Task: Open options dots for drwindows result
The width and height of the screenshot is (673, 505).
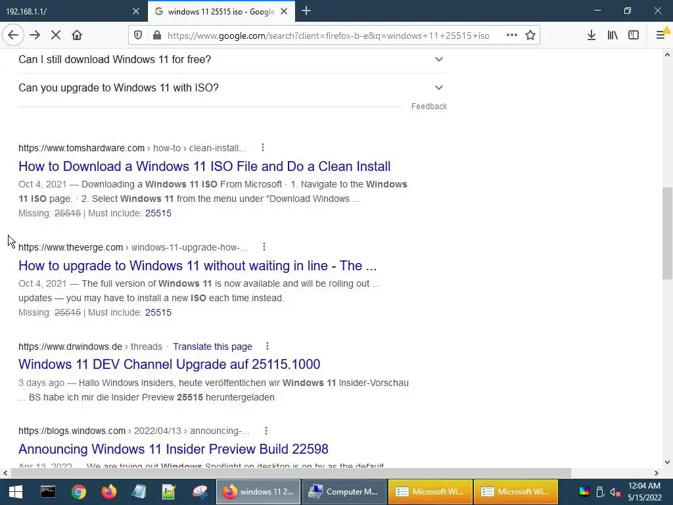Action: pos(267,346)
